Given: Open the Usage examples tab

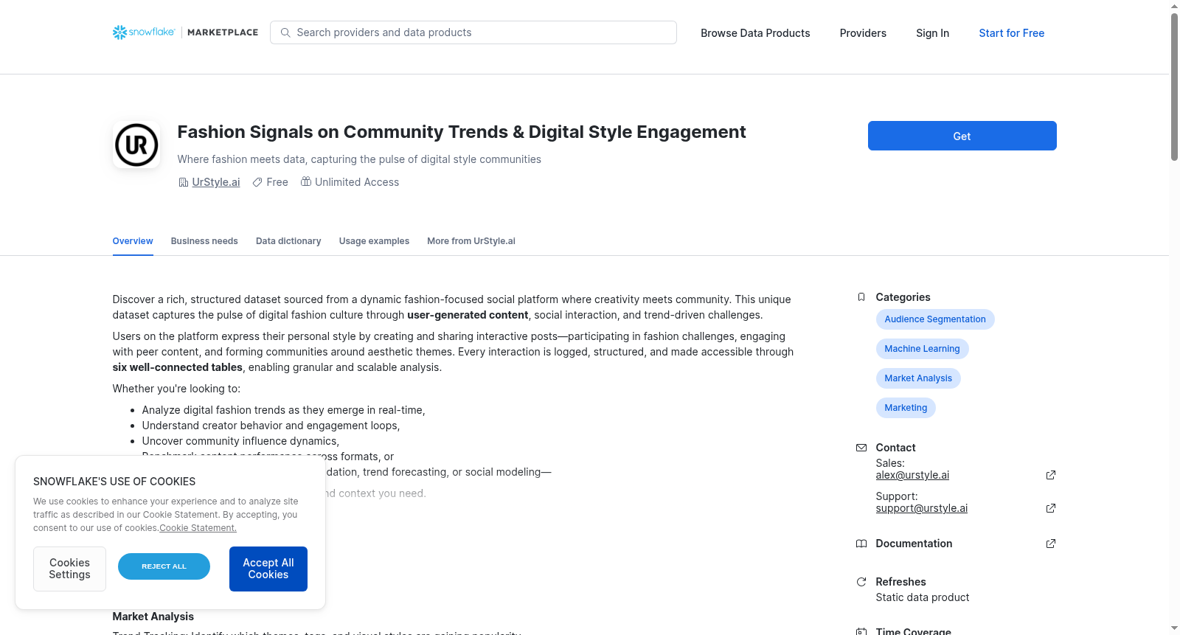Looking at the screenshot, I should [x=374, y=241].
